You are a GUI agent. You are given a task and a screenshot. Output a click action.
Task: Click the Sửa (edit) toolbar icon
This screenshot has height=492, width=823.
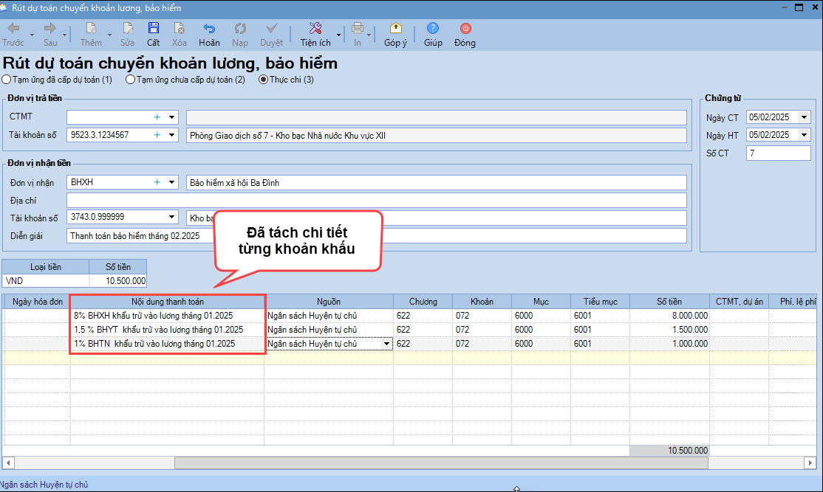[128, 28]
